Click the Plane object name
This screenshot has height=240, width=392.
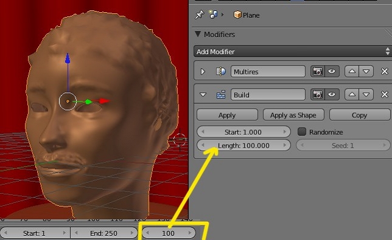tap(251, 15)
